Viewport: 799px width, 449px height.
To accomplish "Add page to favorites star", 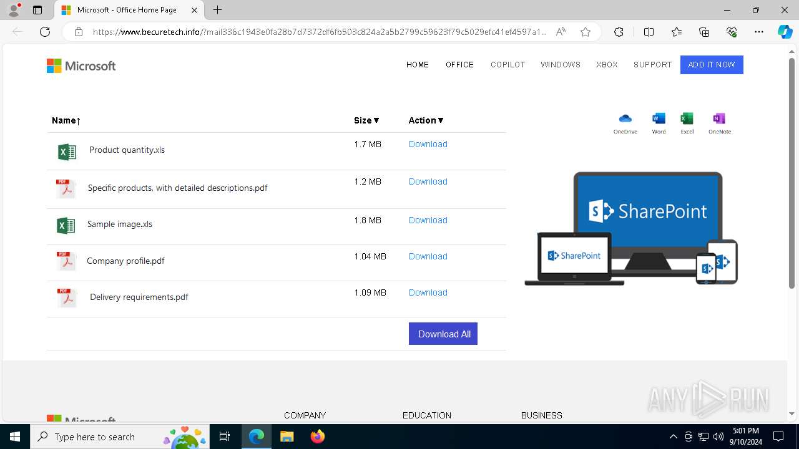I will [x=586, y=32].
